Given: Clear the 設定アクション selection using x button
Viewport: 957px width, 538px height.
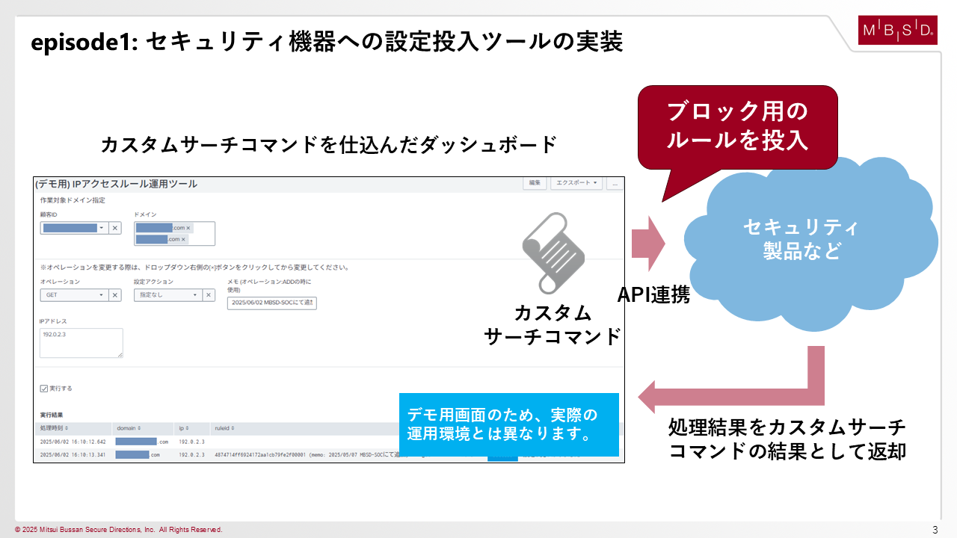Looking at the screenshot, I should pos(209,295).
